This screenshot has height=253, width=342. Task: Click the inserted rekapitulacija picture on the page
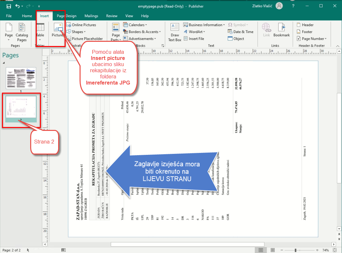pyautogui.click(x=193, y=149)
